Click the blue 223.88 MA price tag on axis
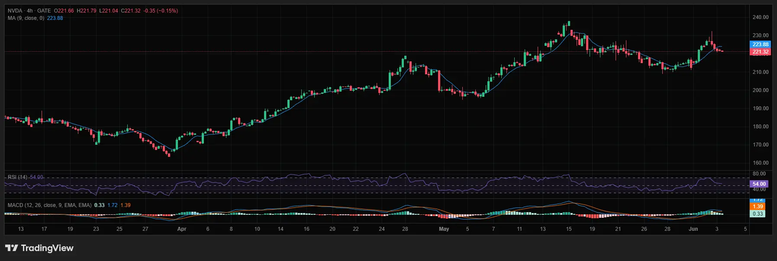777x261 pixels. (x=760, y=45)
